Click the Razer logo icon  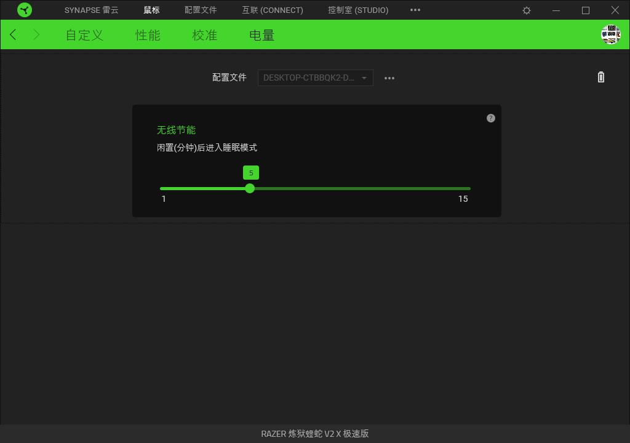pyautogui.click(x=25, y=10)
